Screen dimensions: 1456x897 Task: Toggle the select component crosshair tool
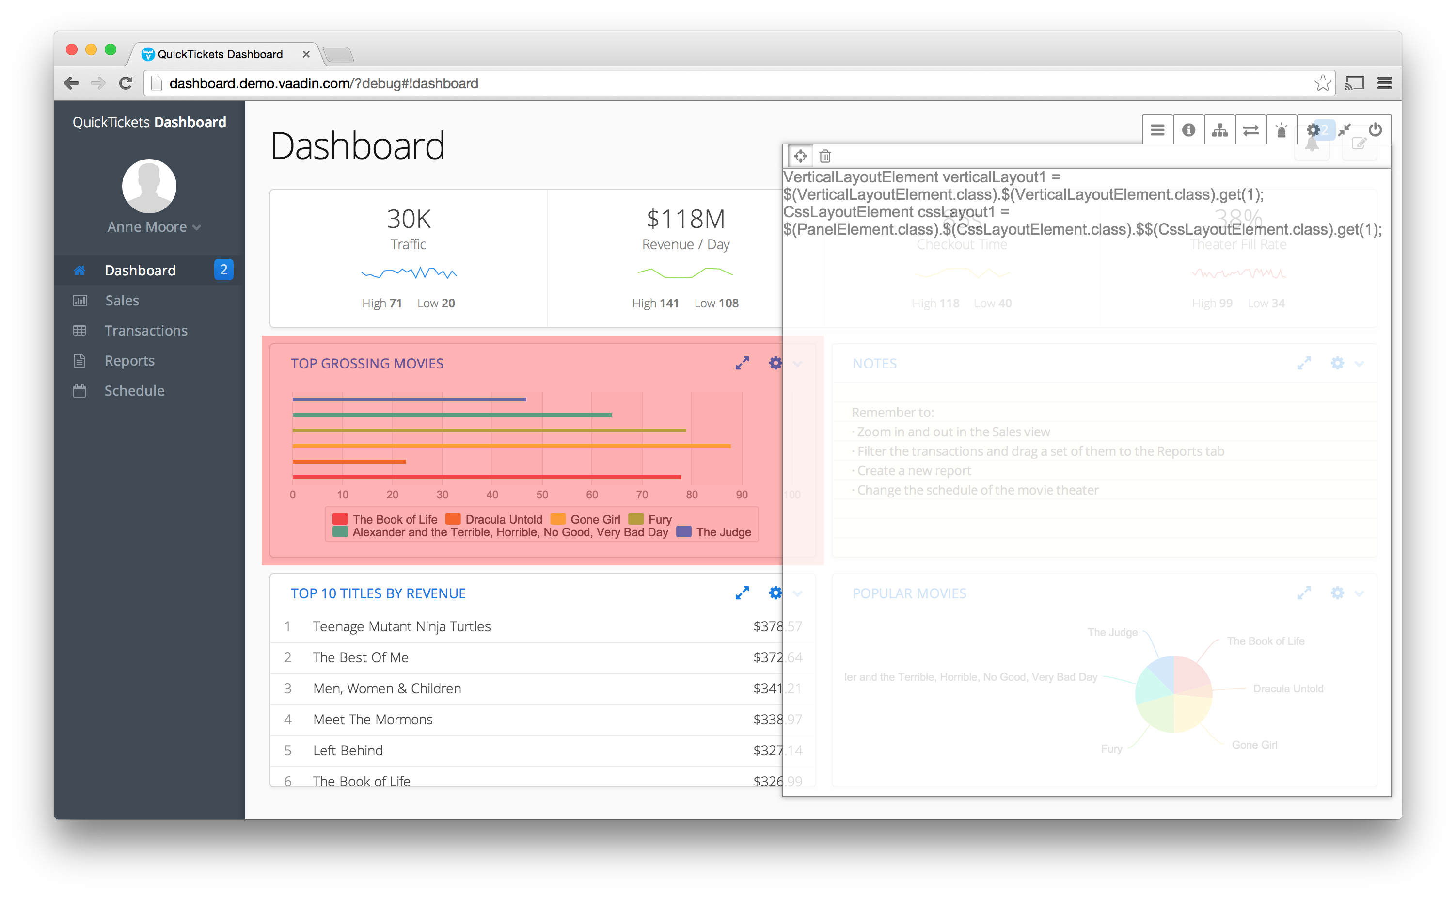(800, 156)
